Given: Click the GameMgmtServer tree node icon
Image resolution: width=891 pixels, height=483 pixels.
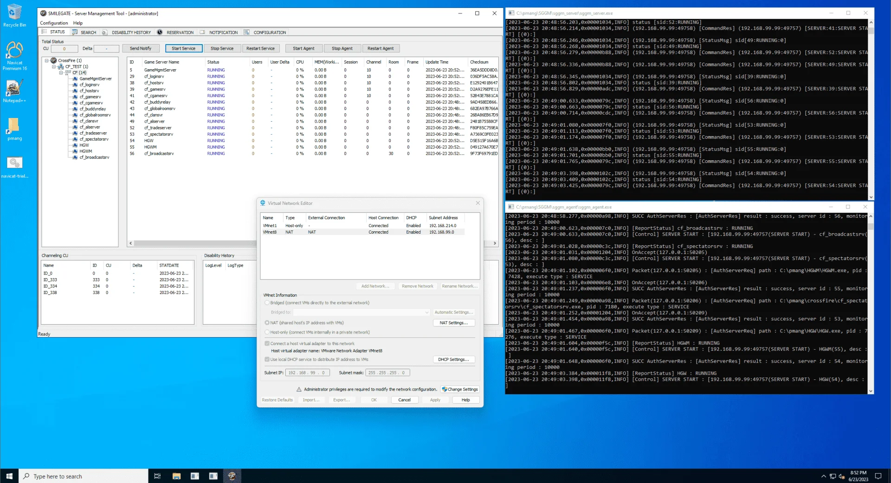Looking at the screenshot, I should pos(75,78).
